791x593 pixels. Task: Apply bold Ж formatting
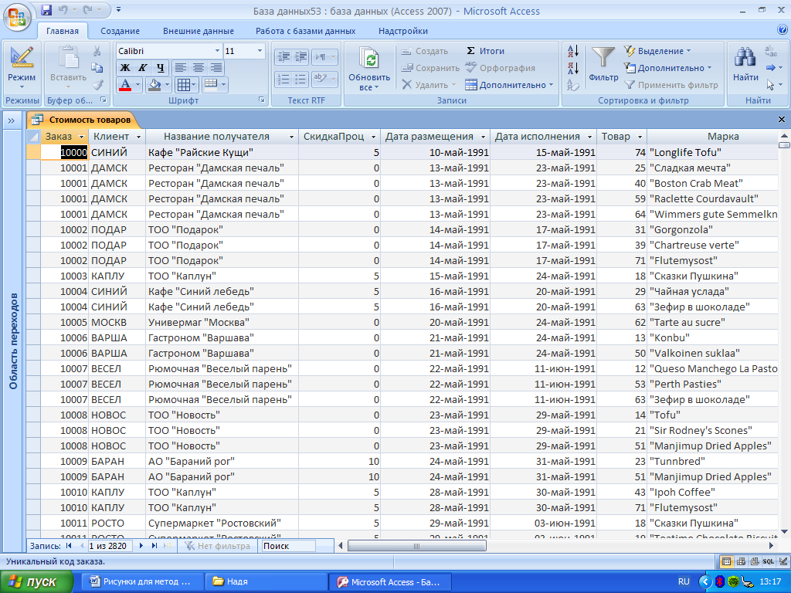click(124, 67)
